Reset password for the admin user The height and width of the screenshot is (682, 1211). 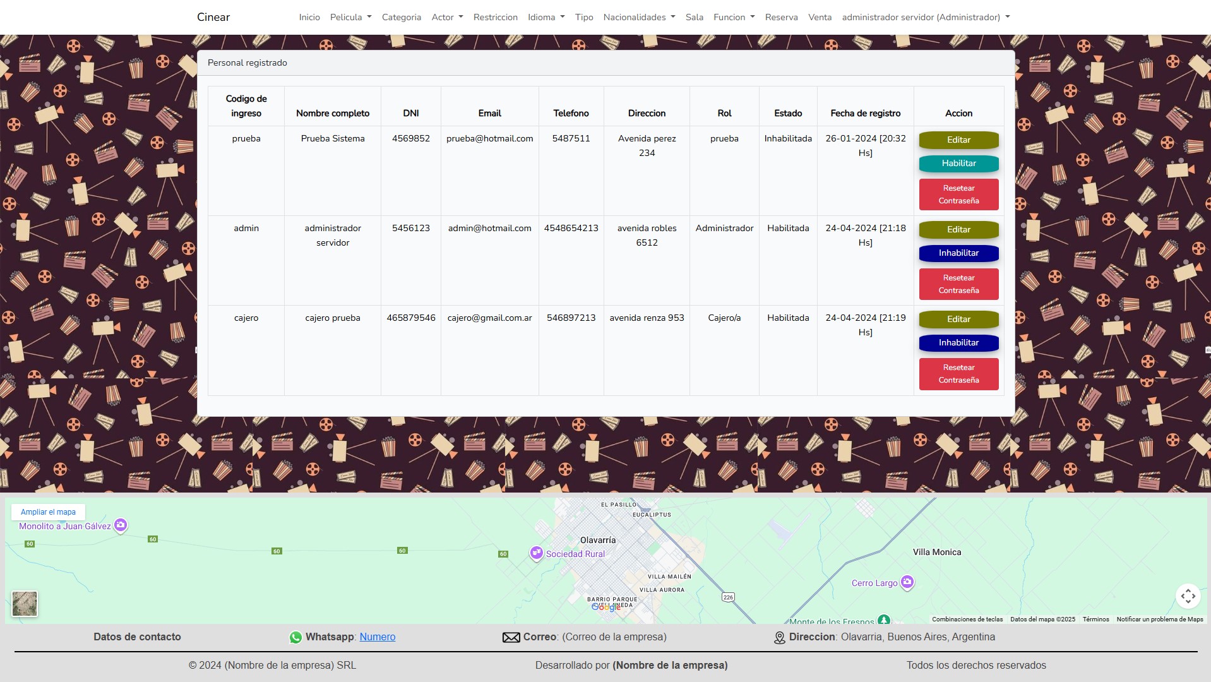(x=958, y=284)
